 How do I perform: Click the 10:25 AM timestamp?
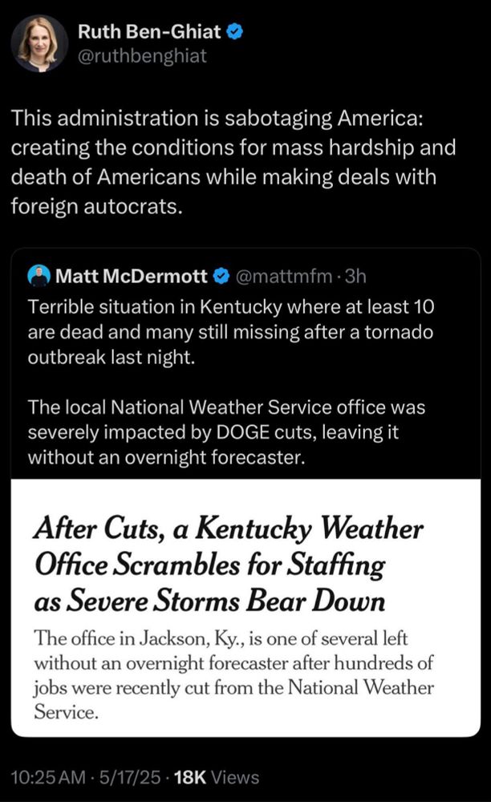pos(48,777)
